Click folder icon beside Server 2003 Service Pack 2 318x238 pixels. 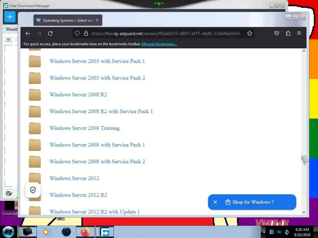pos(35,78)
